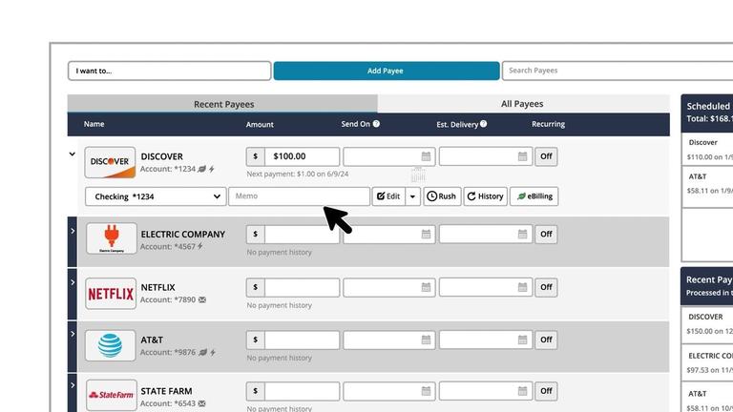This screenshot has height=412, width=733.
Task: Click the Electric Company amount field
Action: coord(302,234)
